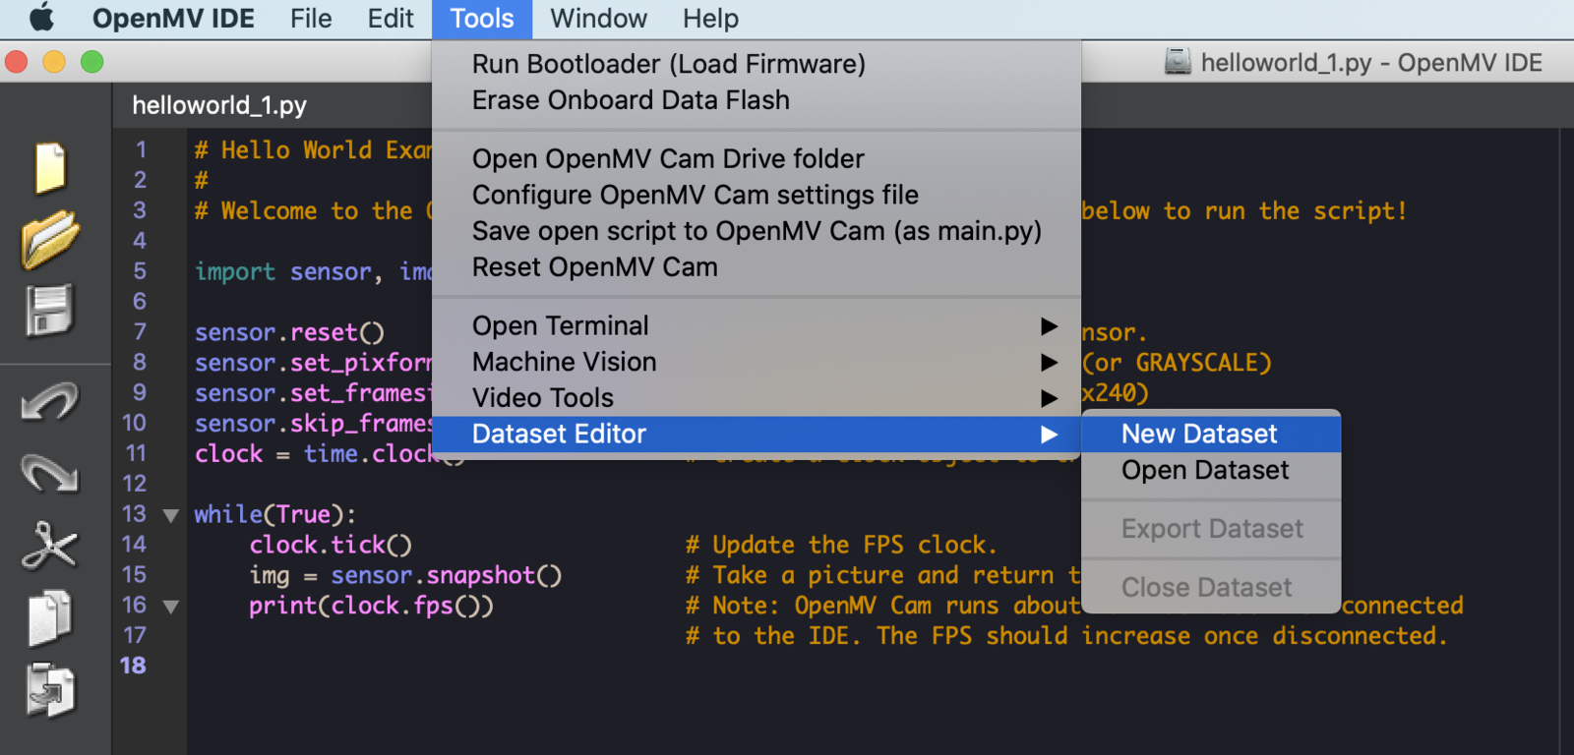
Task: Click the yellow minimize window button
Action: [54, 62]
